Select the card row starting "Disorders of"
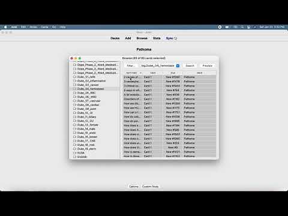288x216 pixels. click(170, 99)
